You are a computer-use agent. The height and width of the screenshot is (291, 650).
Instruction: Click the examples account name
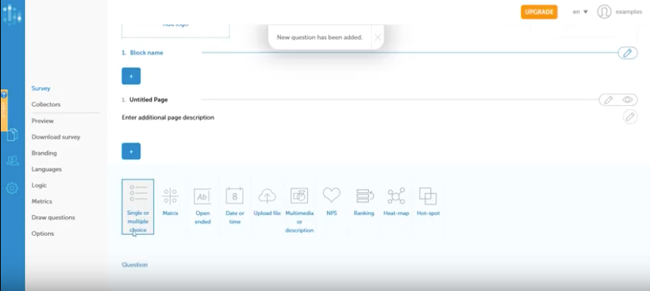click(629, 12)
